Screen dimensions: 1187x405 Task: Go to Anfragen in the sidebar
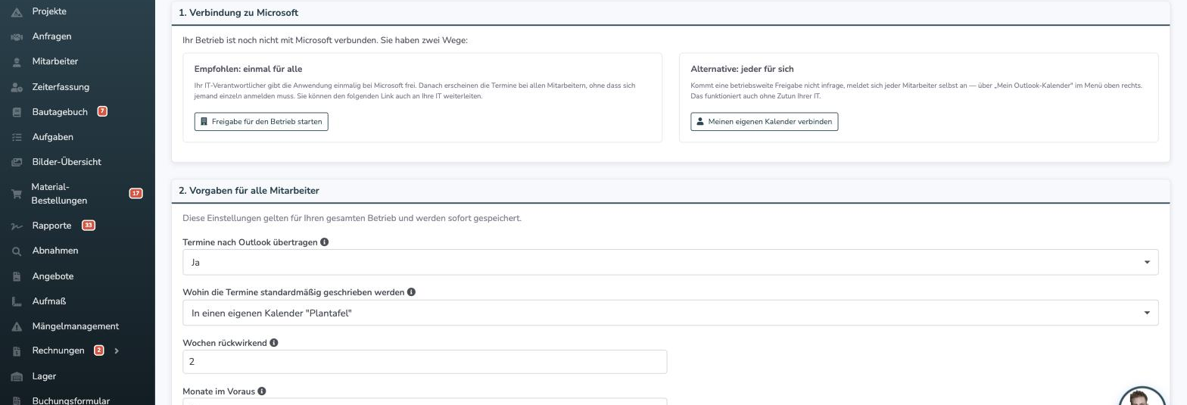[51, 36]
